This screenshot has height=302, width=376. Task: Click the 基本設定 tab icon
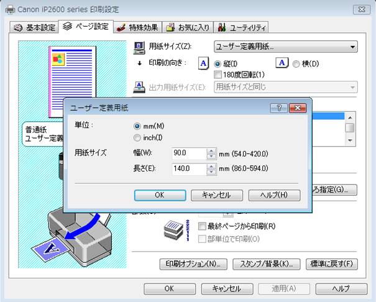[x=18, y=28]
